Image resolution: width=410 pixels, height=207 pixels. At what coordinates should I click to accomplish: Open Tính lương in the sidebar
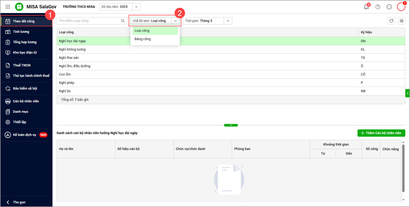[x=21, y=32]
